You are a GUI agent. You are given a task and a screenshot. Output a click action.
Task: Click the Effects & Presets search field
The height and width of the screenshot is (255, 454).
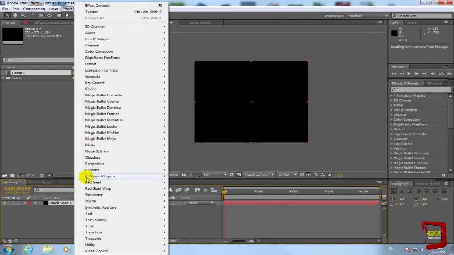421,89
